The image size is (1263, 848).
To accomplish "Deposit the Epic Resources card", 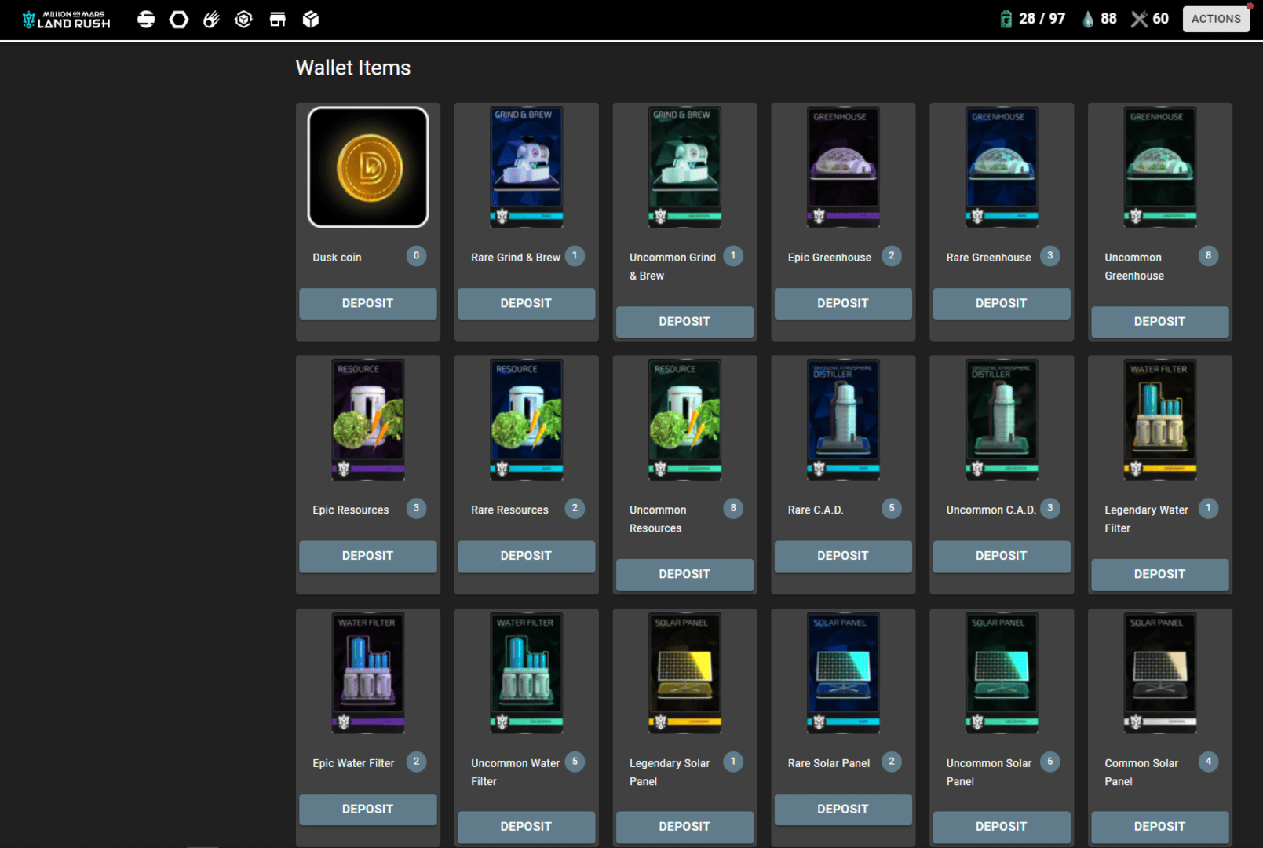I will pyautogui.click(x=367, y=556).
